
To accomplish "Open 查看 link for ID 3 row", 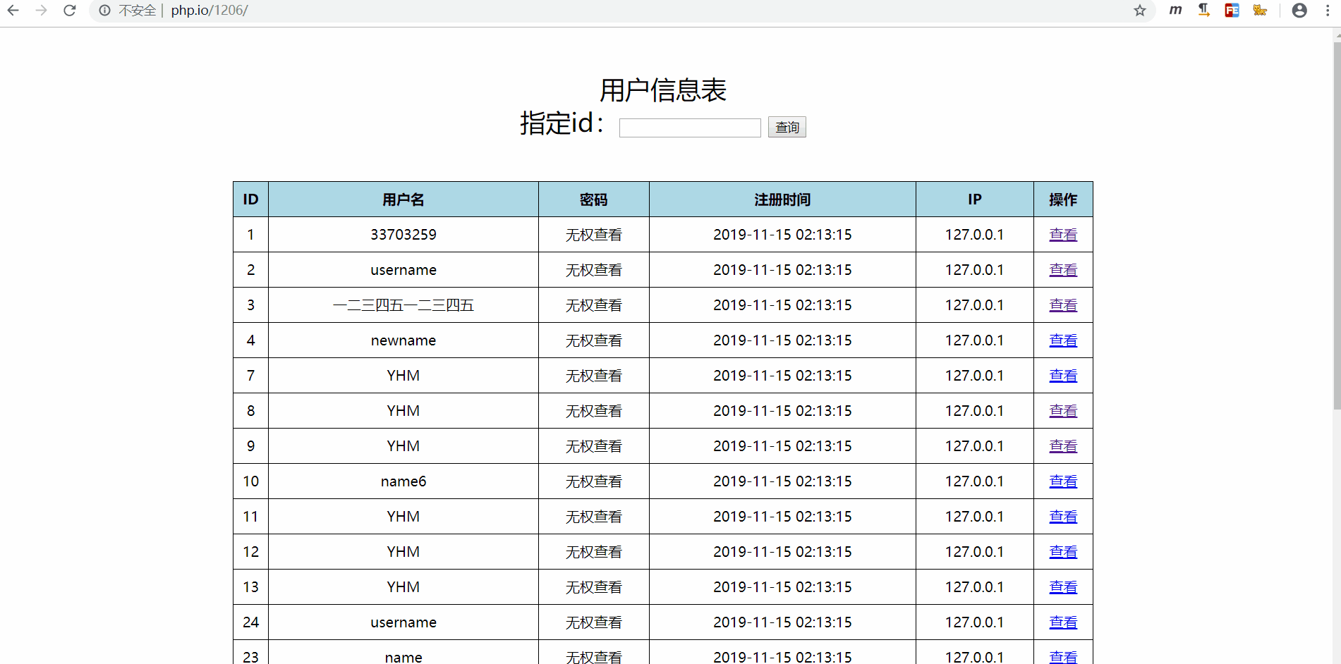I will point(1063,305).
